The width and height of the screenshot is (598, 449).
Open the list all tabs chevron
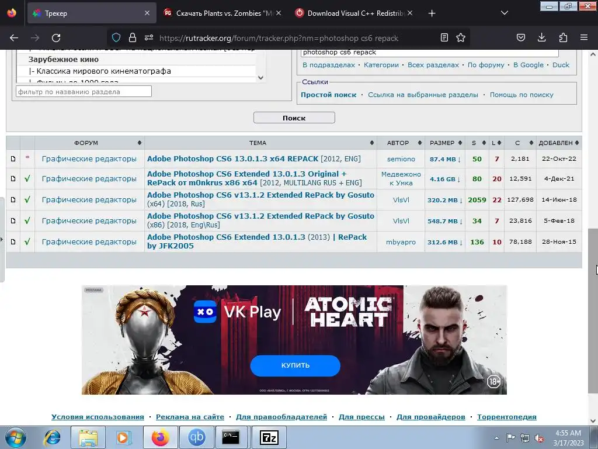coord(504,13)
